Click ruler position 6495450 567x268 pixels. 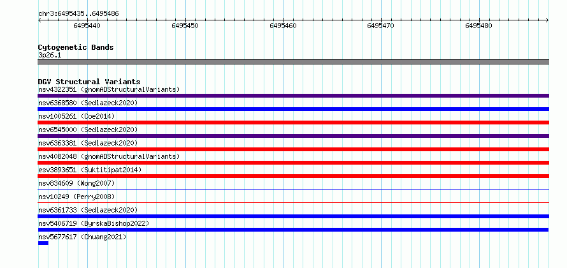[185, 26]
